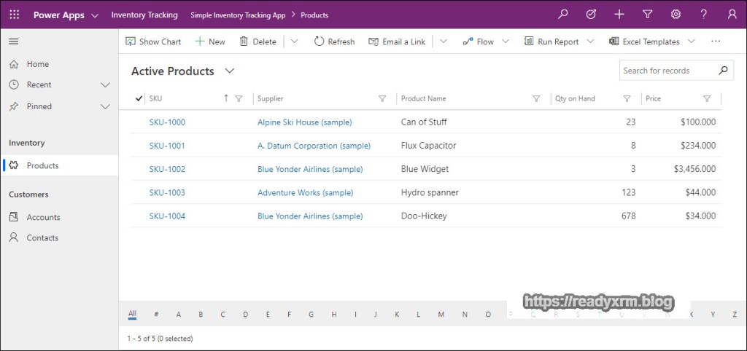Open the settings gear icon
The image size is (747, 351).
coord(676,15)
